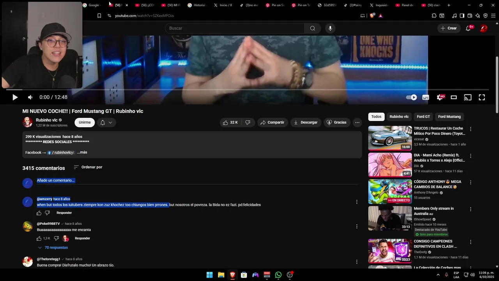Start voice search with microphone icon

(330, 28)
